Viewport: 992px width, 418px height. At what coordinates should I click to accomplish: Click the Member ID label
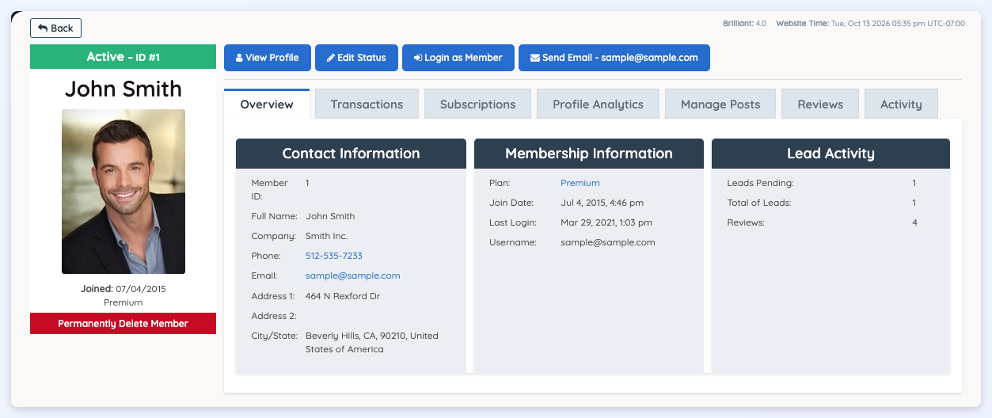[x=269, y=189]
